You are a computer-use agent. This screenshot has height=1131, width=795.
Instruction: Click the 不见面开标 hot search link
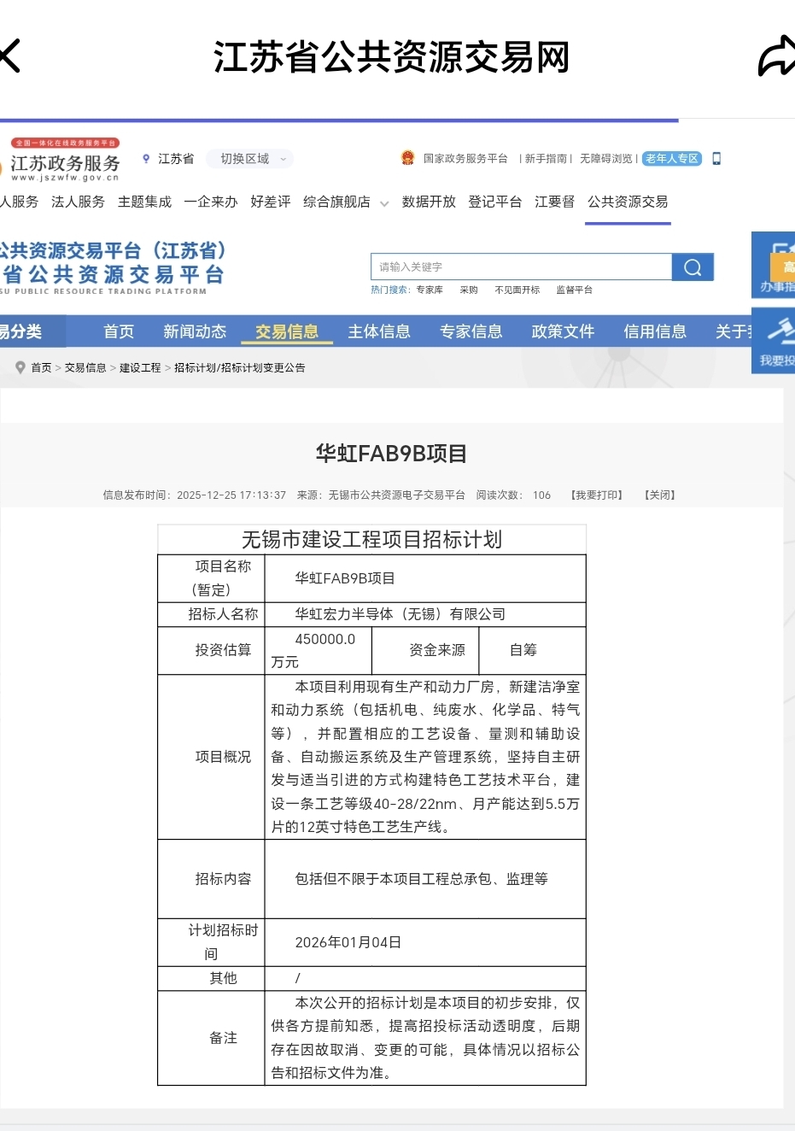pos(517,290)
